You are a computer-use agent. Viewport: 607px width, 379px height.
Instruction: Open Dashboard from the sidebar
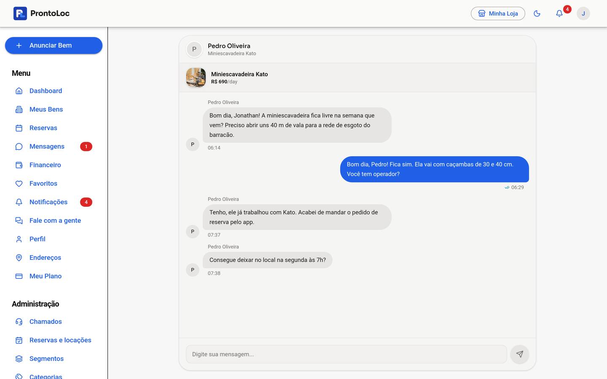tap(54, 91)
